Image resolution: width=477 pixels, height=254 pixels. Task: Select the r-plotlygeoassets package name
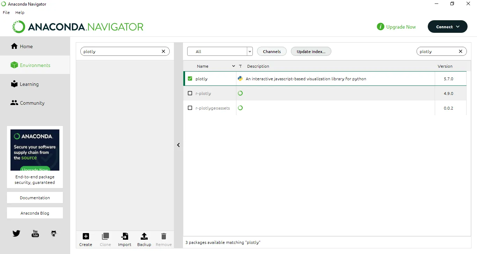213,108
